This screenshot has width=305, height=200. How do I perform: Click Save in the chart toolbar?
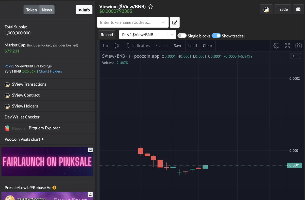click(x=178, y=46)
